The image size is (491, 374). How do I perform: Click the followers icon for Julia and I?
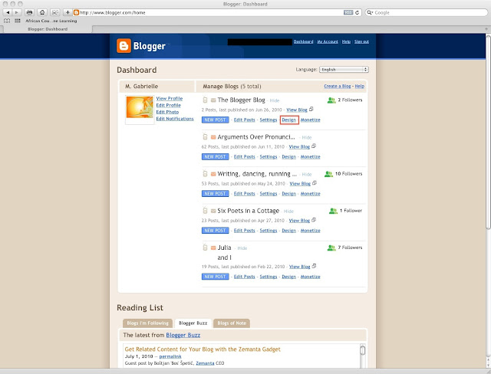331,248
